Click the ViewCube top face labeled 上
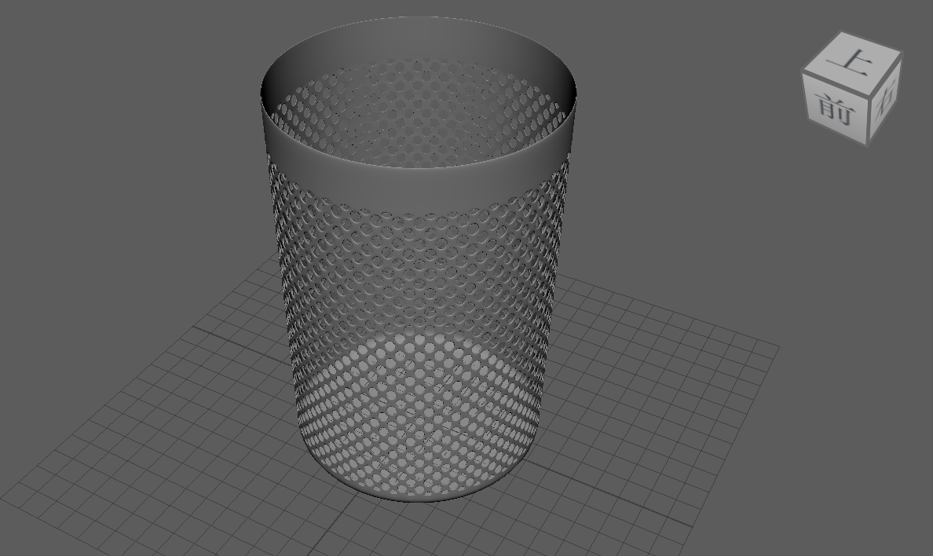 coord(854,62)
